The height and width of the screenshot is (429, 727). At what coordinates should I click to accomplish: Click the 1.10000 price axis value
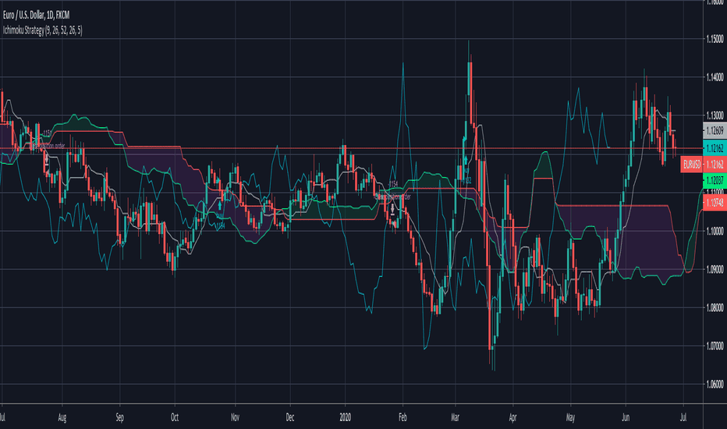(x=715, y=231)
